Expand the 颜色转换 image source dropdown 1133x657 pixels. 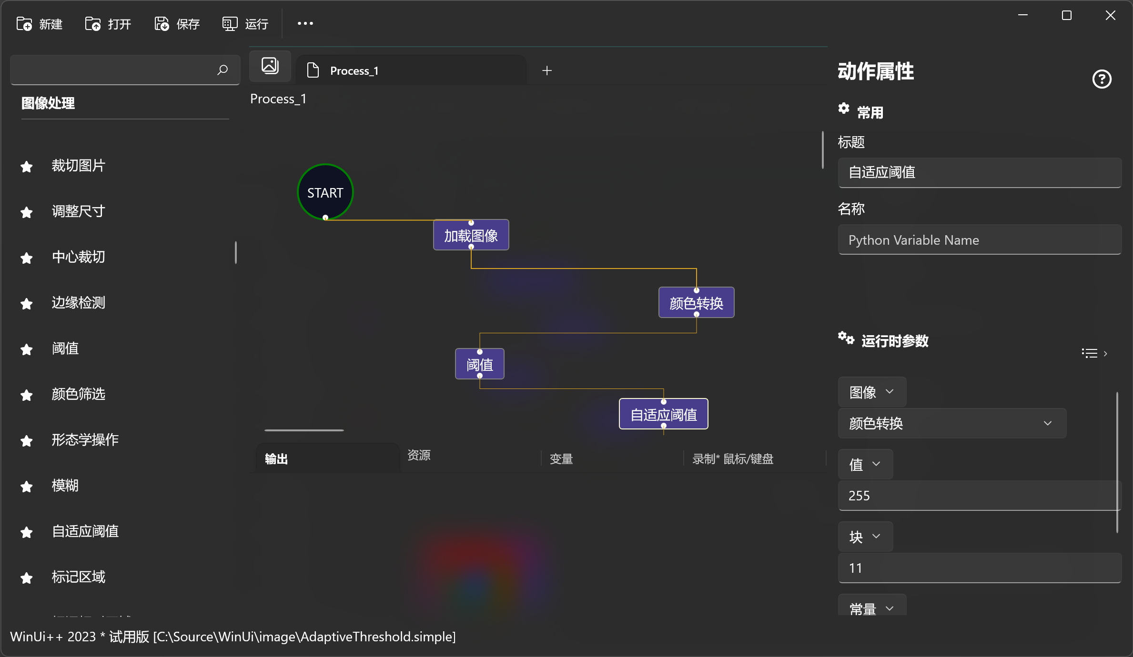[952, 423]
